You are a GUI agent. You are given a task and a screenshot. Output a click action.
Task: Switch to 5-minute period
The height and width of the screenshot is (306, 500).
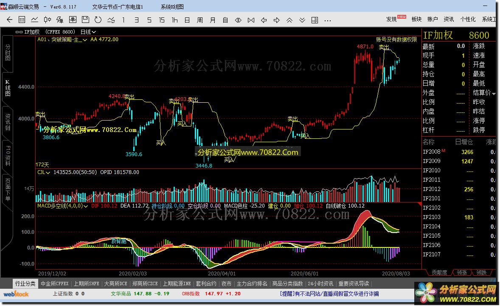tap(149, 20)
